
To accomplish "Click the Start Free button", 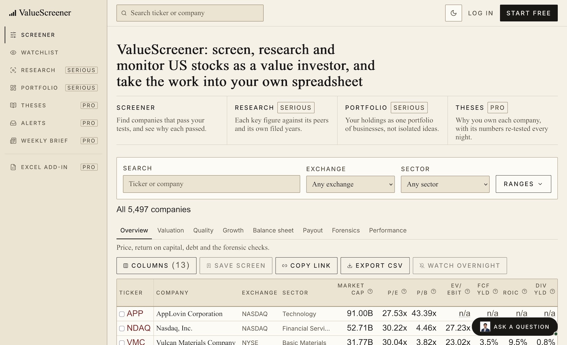I will [x=529, y=13].
